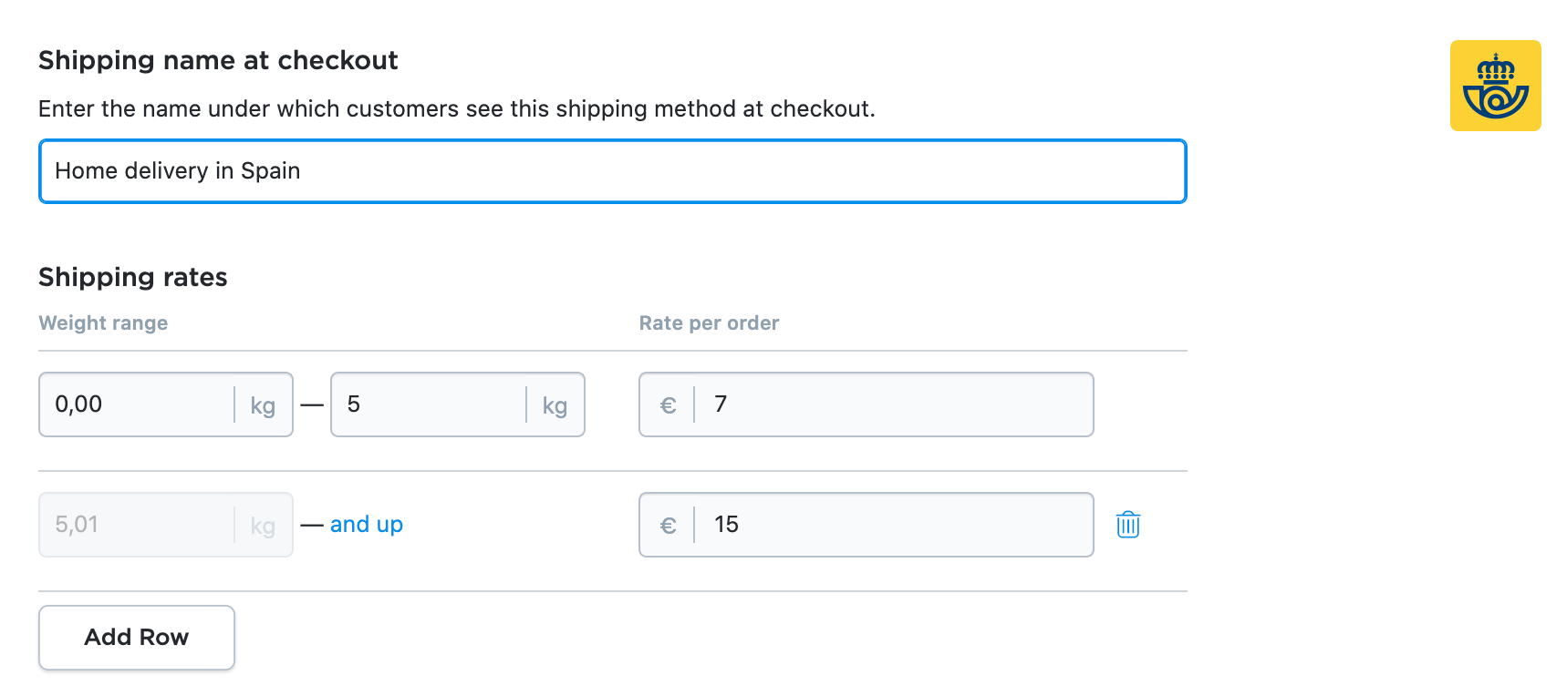Screen dimensions: 1567x696
Task: Click the disabled 5,01 weight field
Action: (137, 525)
